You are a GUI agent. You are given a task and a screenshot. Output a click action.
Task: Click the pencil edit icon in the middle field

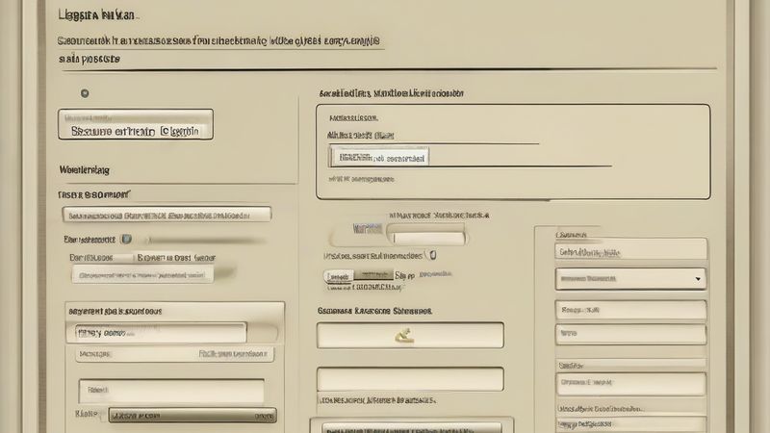click(404, 336)
